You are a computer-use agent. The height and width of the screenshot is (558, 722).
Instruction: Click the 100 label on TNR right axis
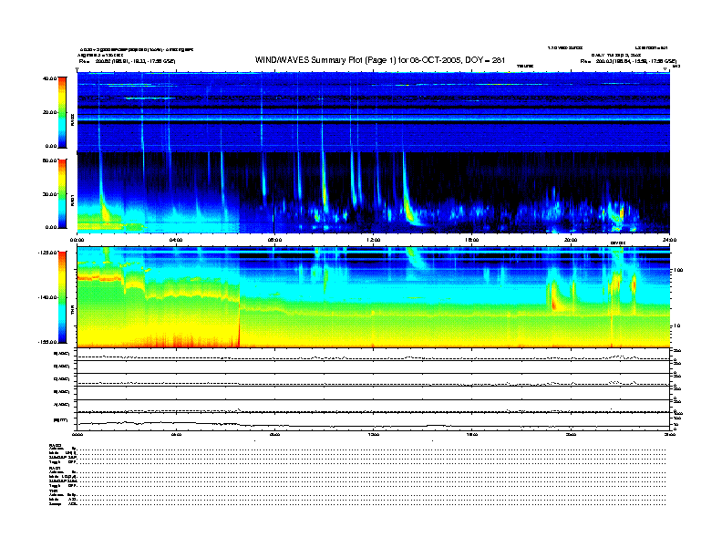pos(677,270)
